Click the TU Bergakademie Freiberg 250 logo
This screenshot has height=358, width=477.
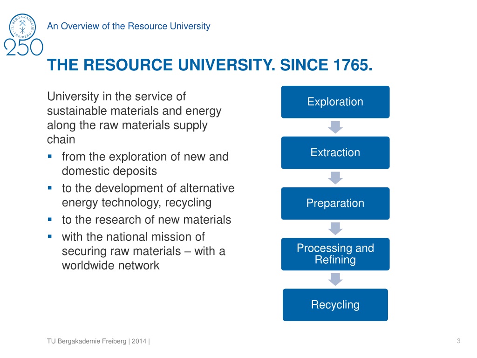[23, 34]
